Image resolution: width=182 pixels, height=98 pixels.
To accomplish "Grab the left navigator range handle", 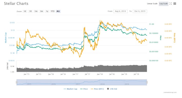I will pyautogui.click(x=17, y=82).
